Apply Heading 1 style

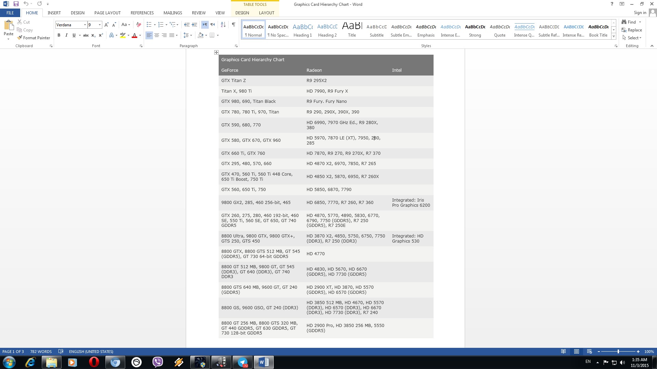(x=302, y=30)
